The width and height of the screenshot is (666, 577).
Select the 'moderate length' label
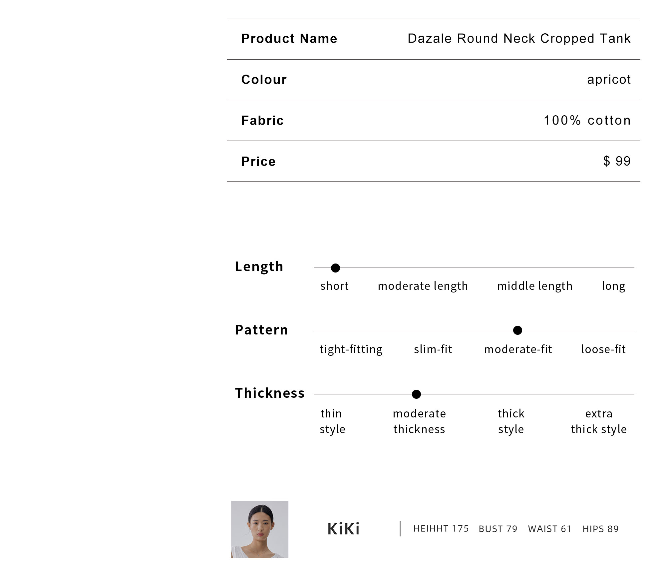423,286
